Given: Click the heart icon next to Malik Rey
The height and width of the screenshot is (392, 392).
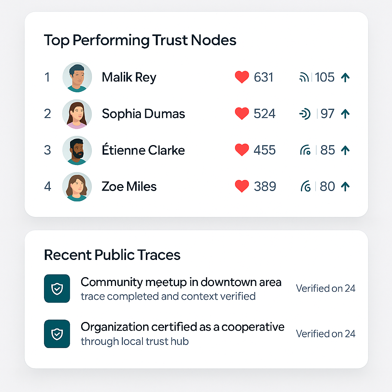Looking at the screenshot, I should click(242, 77).
